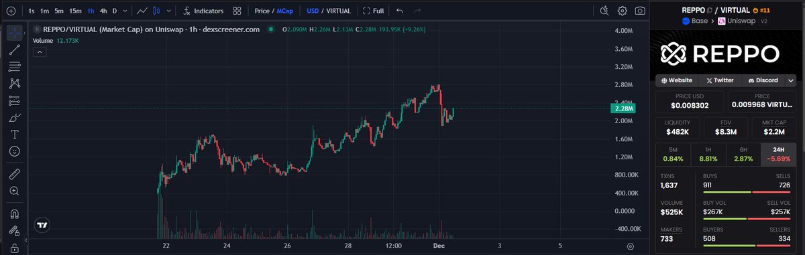Select the 1h timeframe

pos(91,11)
